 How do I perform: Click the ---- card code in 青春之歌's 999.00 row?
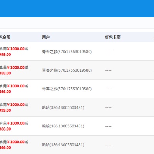pyautogui.click(x=109, y=52)
